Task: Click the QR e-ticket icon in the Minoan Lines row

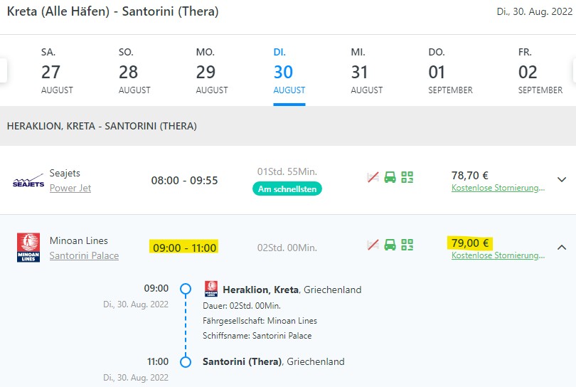Action: tap(407, 245)
